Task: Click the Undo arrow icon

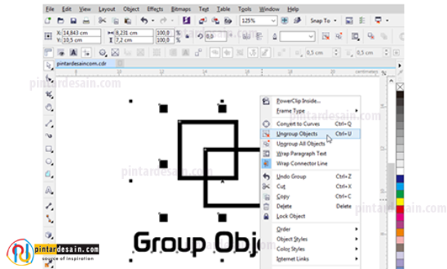Action: [x=144, y=21]
